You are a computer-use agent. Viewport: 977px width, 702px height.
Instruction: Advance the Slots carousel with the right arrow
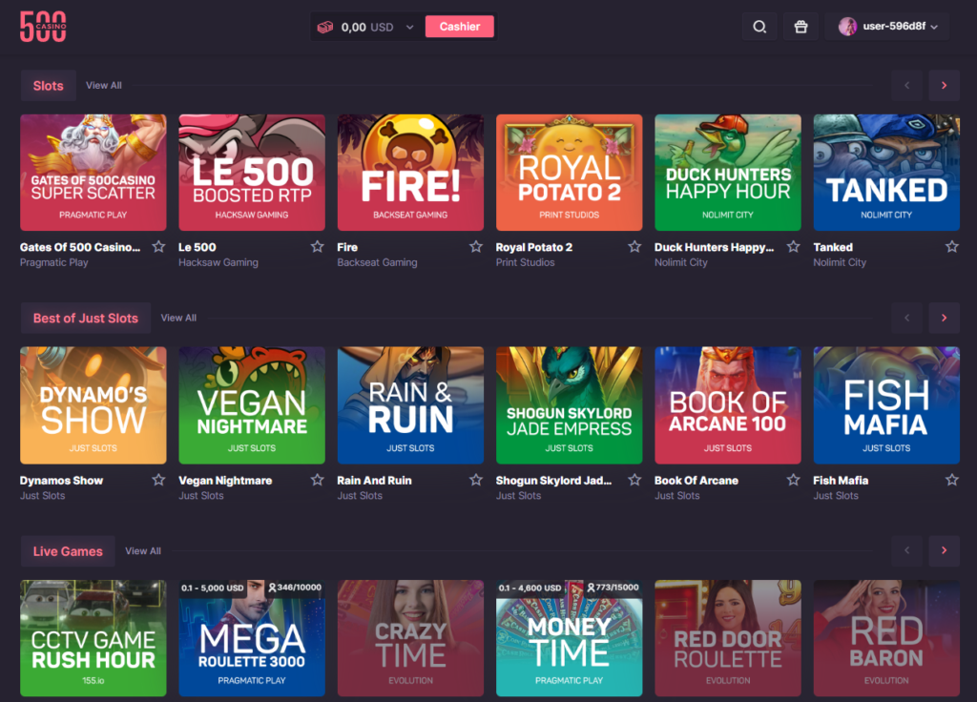pos(944,85)
